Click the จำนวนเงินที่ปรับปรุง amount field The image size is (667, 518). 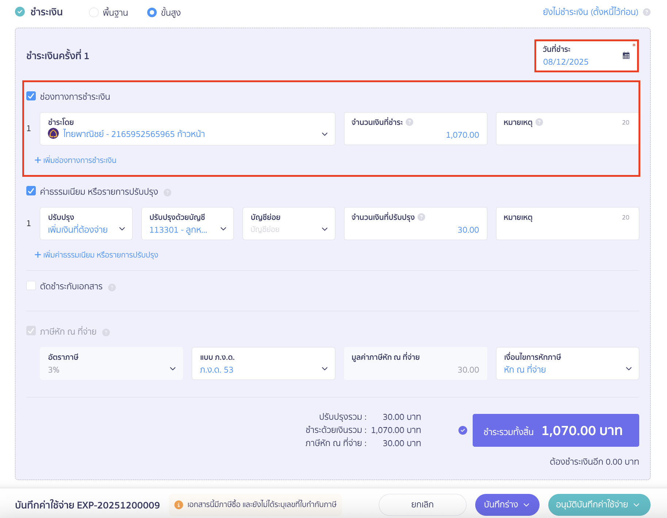coord(415,229)
